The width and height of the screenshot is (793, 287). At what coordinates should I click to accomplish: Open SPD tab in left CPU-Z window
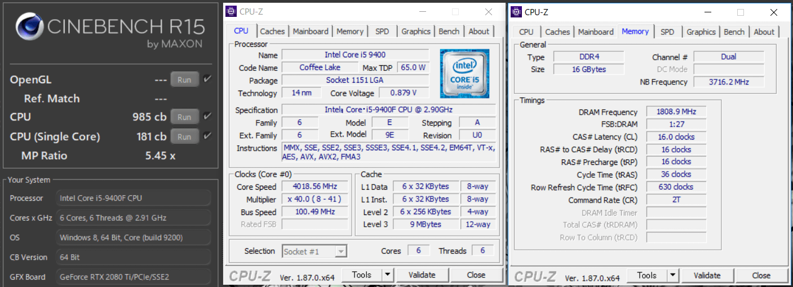click(382, 32)
